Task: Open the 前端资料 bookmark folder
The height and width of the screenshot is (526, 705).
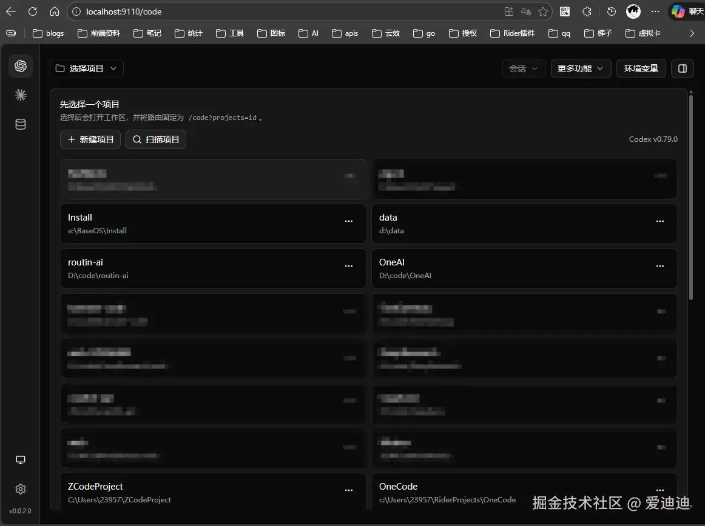Action: 99,33
